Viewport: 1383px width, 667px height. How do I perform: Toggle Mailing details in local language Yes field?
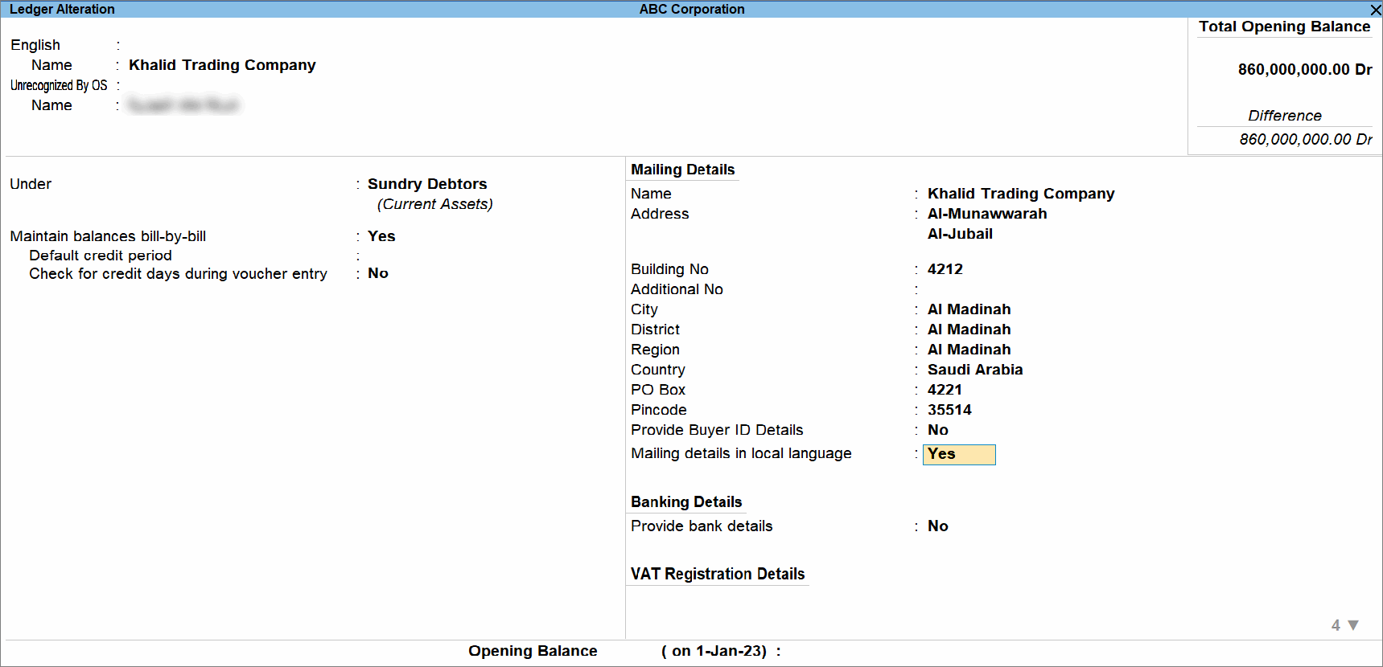tap(959, 455)
